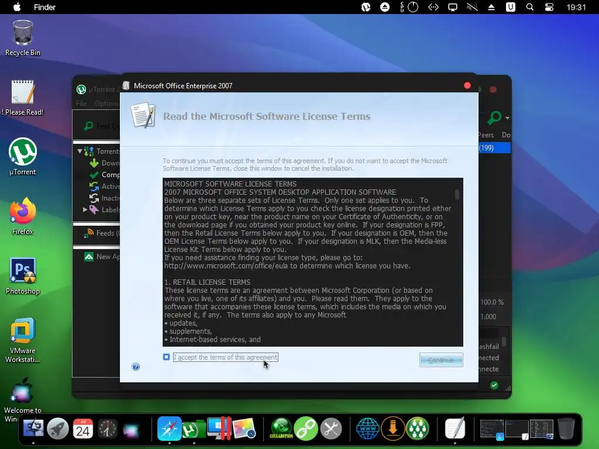This screenshot has width=599, height=449.
Task: Open Control Center toggles in menu bar
Action: point(549,7)
